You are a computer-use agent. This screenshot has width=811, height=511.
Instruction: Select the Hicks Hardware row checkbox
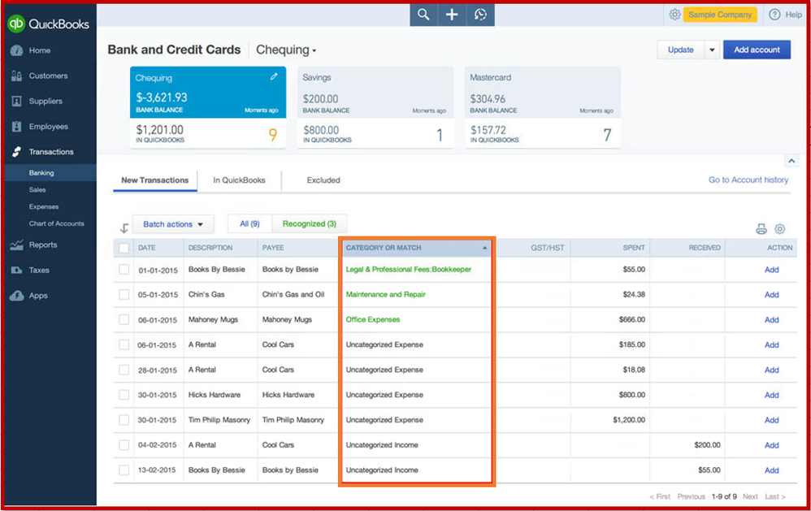[124, 395]
